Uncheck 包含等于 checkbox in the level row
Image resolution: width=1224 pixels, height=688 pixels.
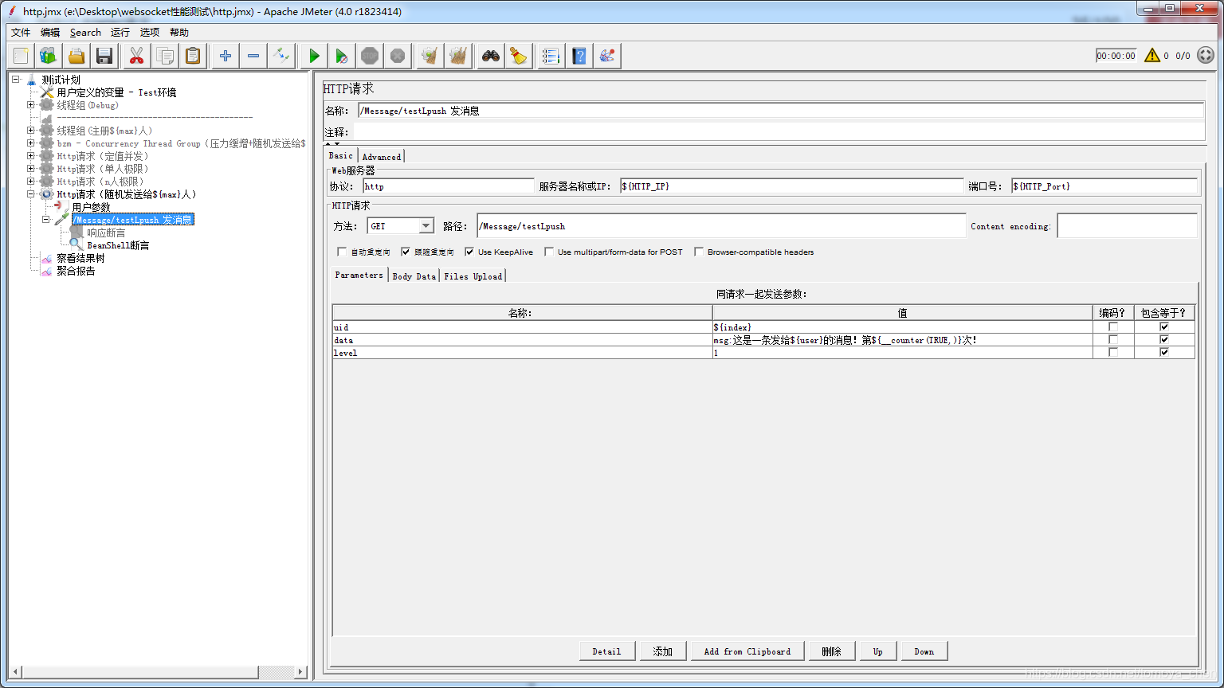pos(1164,352)
